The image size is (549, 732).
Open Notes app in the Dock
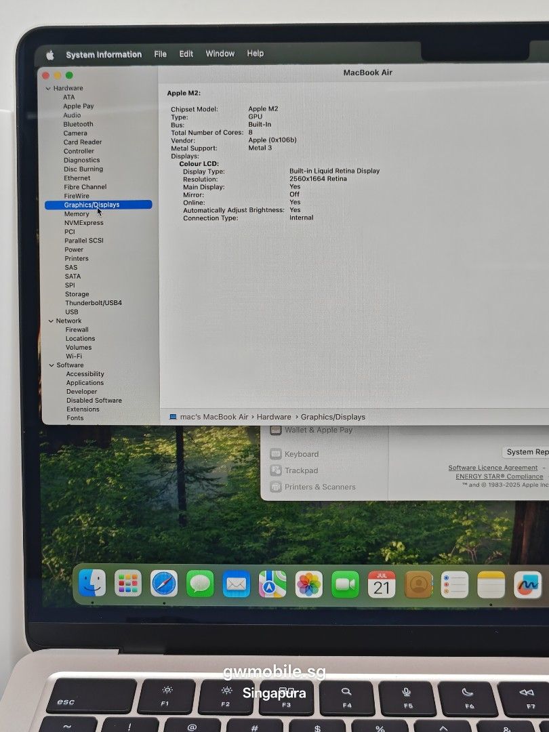pyautogui.click(x=491, y=584)
